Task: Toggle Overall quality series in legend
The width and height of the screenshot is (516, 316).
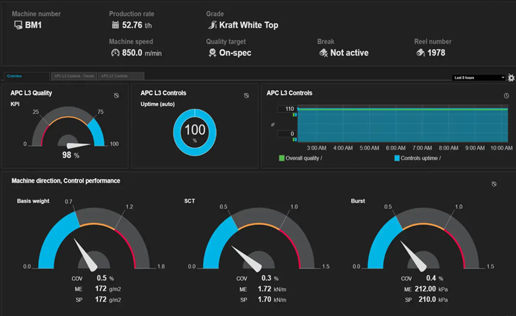Action: [282, 158]
